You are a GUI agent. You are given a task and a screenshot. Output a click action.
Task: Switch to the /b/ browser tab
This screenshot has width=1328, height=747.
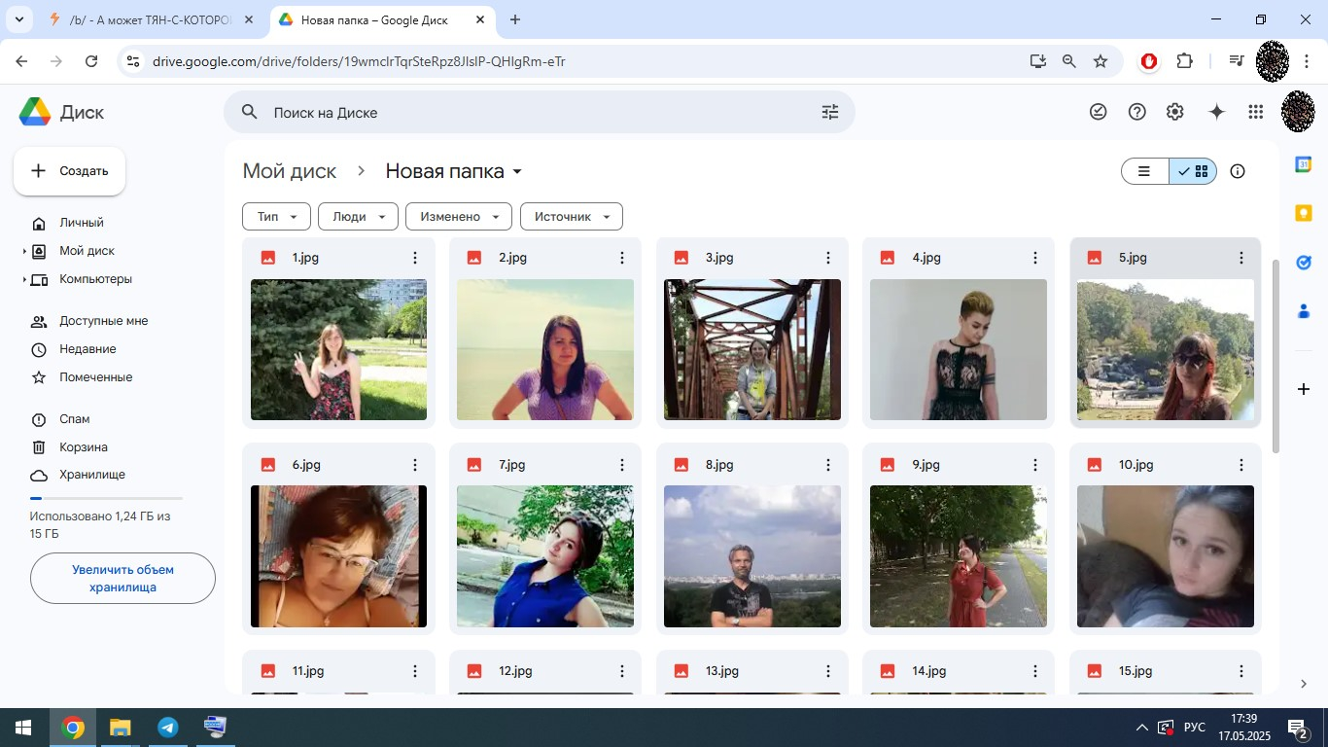[151, 19]
